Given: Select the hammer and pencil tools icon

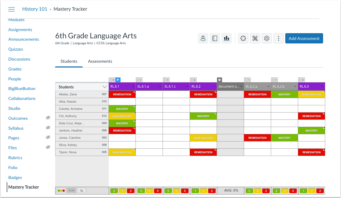Looking at the screenshot, I should (x=255, y=38).
